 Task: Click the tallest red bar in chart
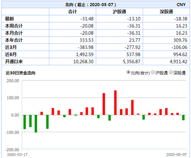click(x=115, y=103)
